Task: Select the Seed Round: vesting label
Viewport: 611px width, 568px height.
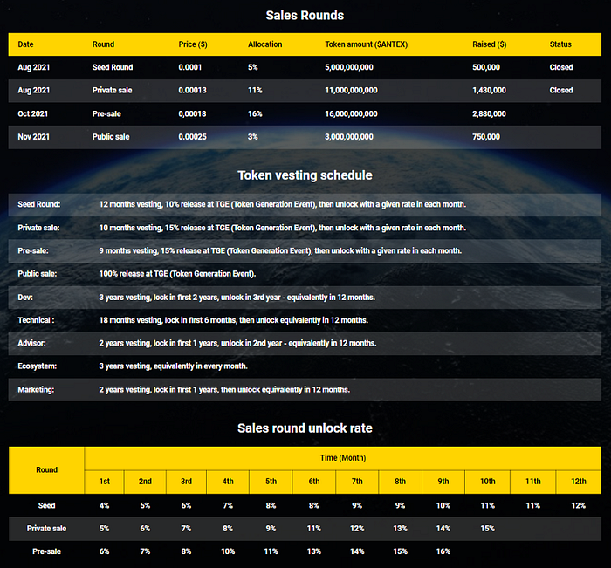Action: (39, 204)
